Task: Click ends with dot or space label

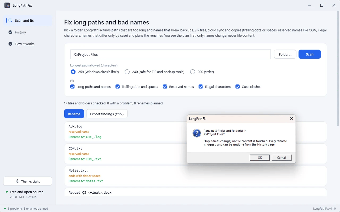Action: click(84, 176)
